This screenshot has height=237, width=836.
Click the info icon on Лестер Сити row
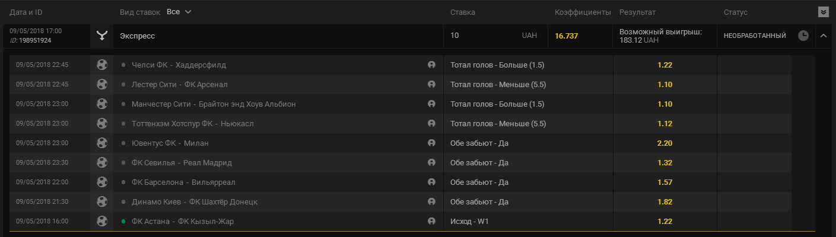point(431,85)
